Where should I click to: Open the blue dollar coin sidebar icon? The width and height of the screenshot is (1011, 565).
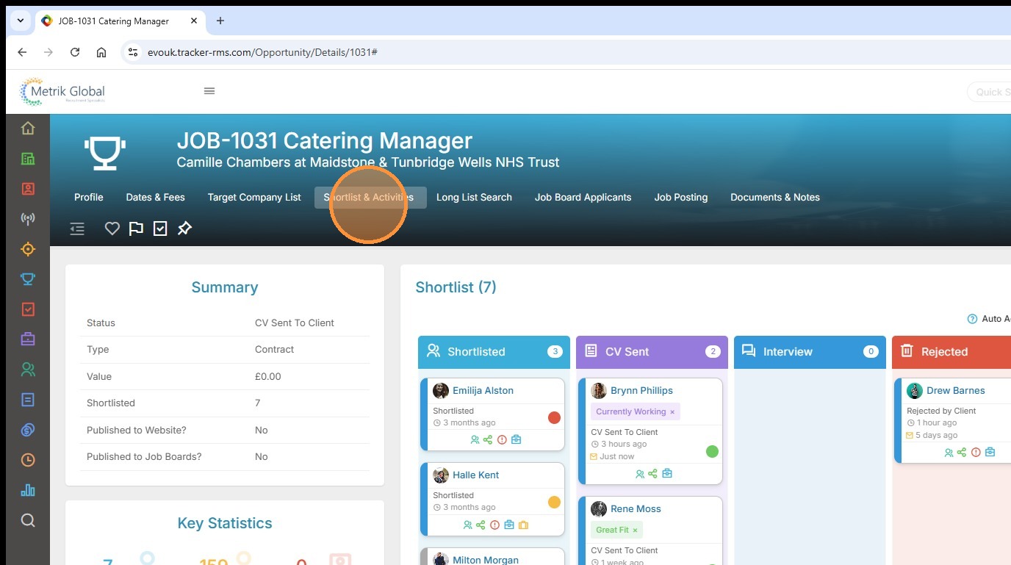click(x=28, y=430)
